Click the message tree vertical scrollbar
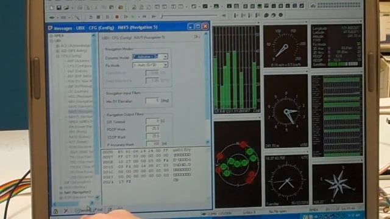 96,117
